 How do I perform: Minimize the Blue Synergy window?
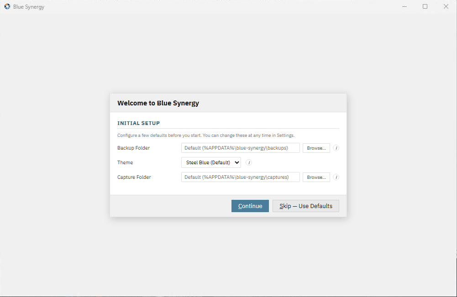click(404, 7)
